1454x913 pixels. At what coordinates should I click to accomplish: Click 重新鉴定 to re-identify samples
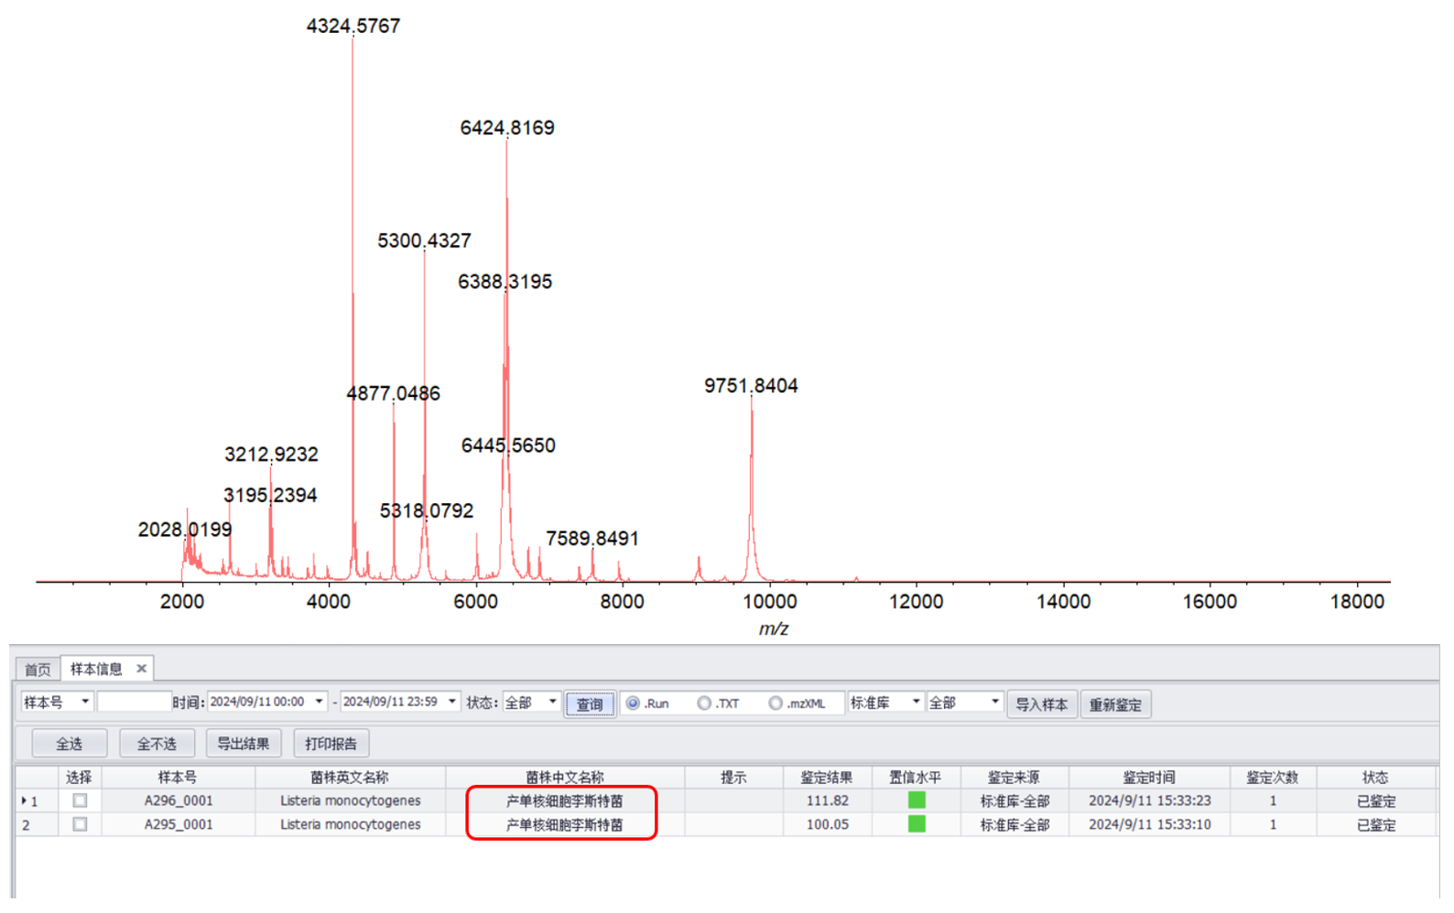[x=1115, y=704]
